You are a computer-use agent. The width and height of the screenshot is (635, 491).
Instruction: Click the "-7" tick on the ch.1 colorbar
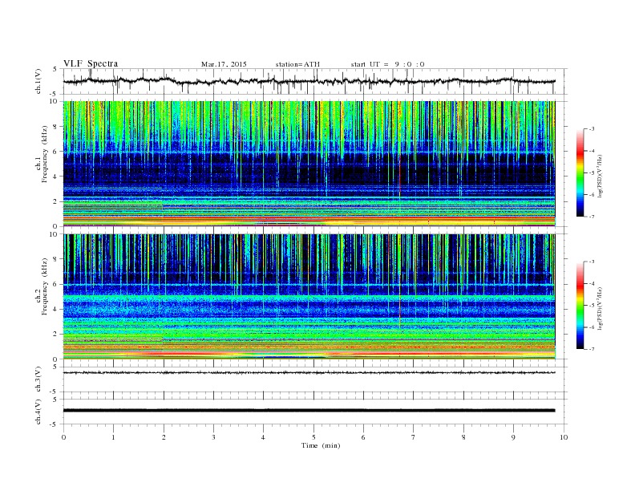591,217
